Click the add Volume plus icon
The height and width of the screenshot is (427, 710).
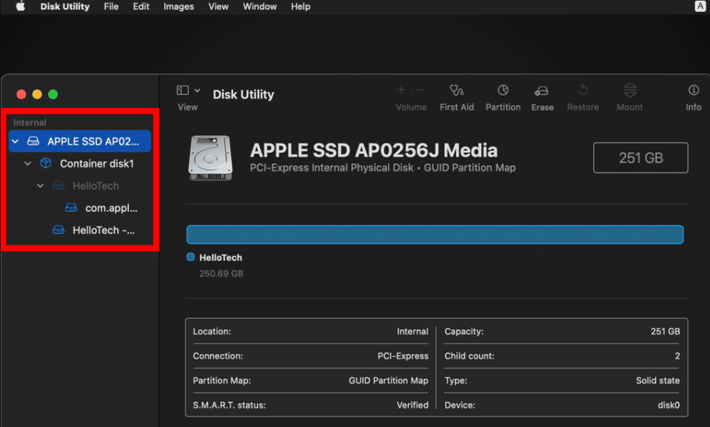coord(401,90)
